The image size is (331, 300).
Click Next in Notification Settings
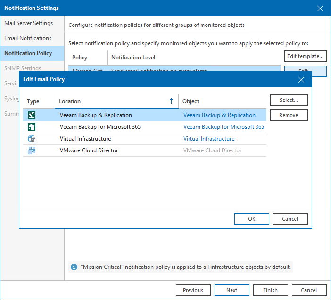point(232,290)
